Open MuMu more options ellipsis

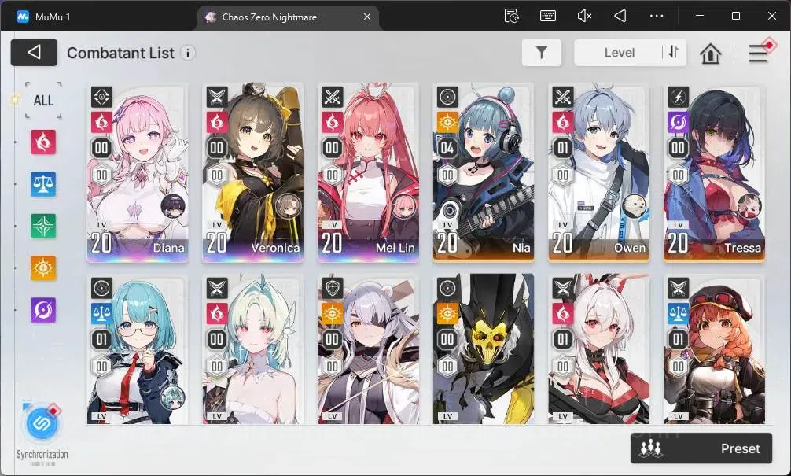coord(657,17)
